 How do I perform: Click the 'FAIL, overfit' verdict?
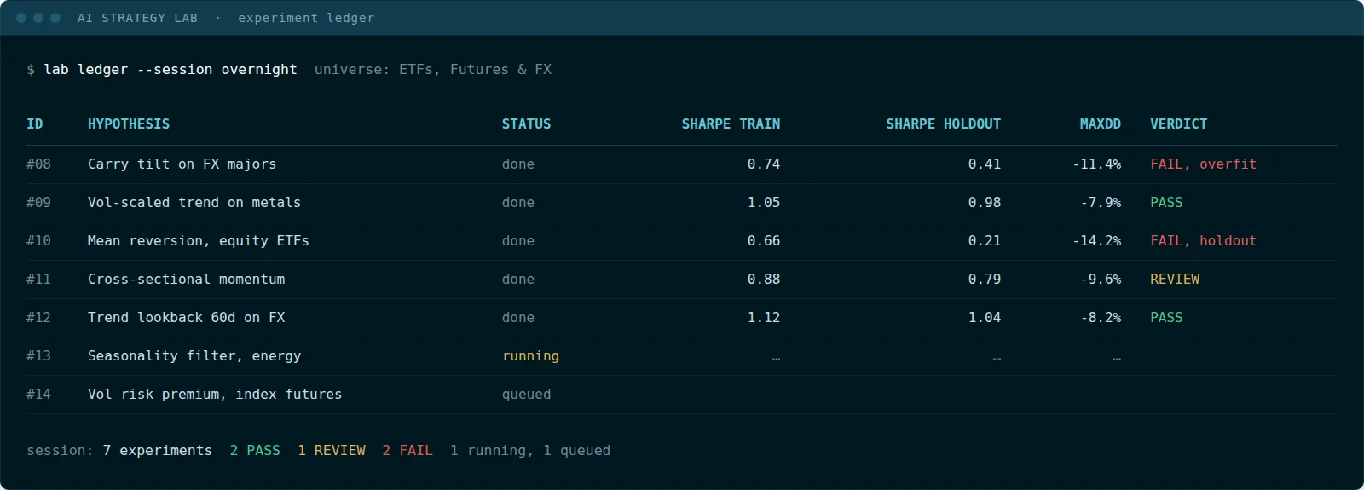tap(1203, 164)
